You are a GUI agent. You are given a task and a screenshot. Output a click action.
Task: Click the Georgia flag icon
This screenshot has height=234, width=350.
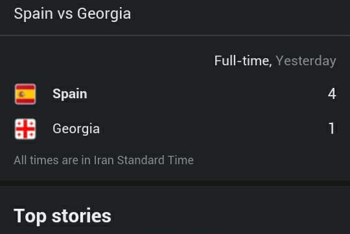click(25, 129)
